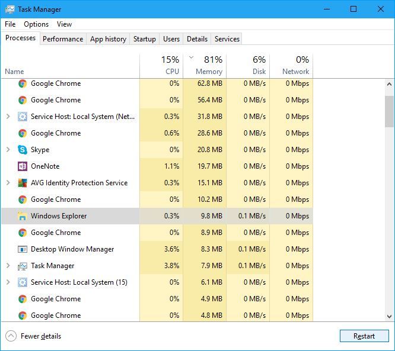Sort by the Network column header

pos(291,66)
